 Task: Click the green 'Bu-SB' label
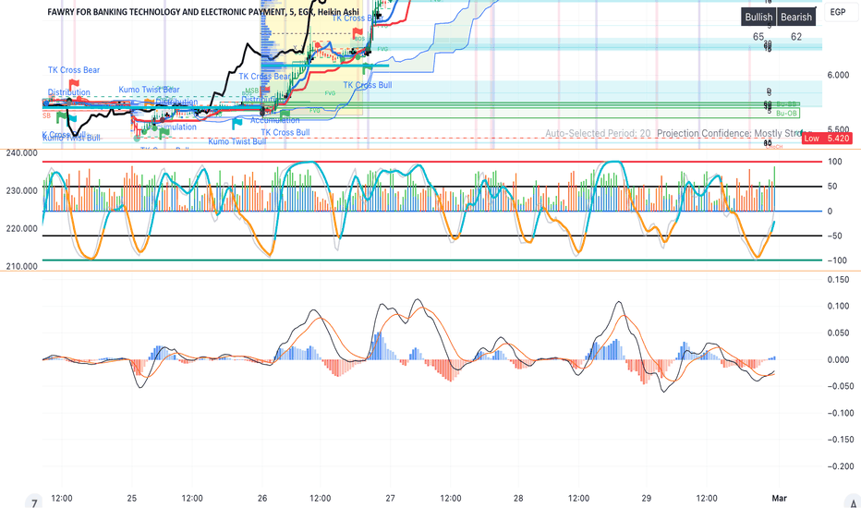tap(786, 103)
